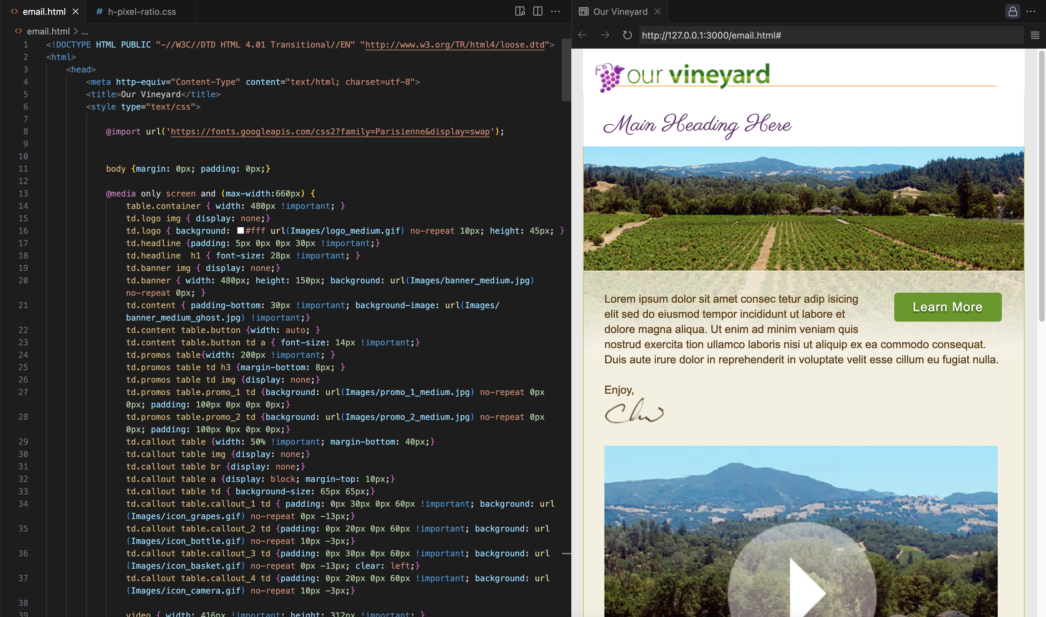
Task: Toggle the preview group lock icon
Action: point(1012,12)
